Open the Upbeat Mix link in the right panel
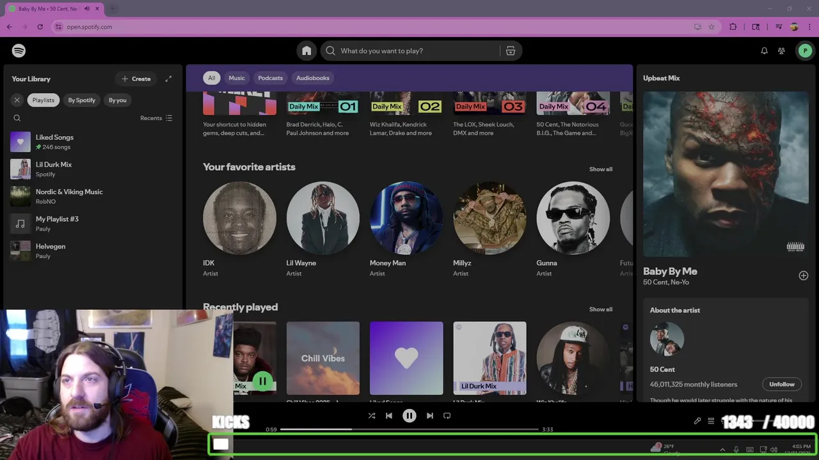This screenshot has width=819, height=460. click(x=662, y=78)
